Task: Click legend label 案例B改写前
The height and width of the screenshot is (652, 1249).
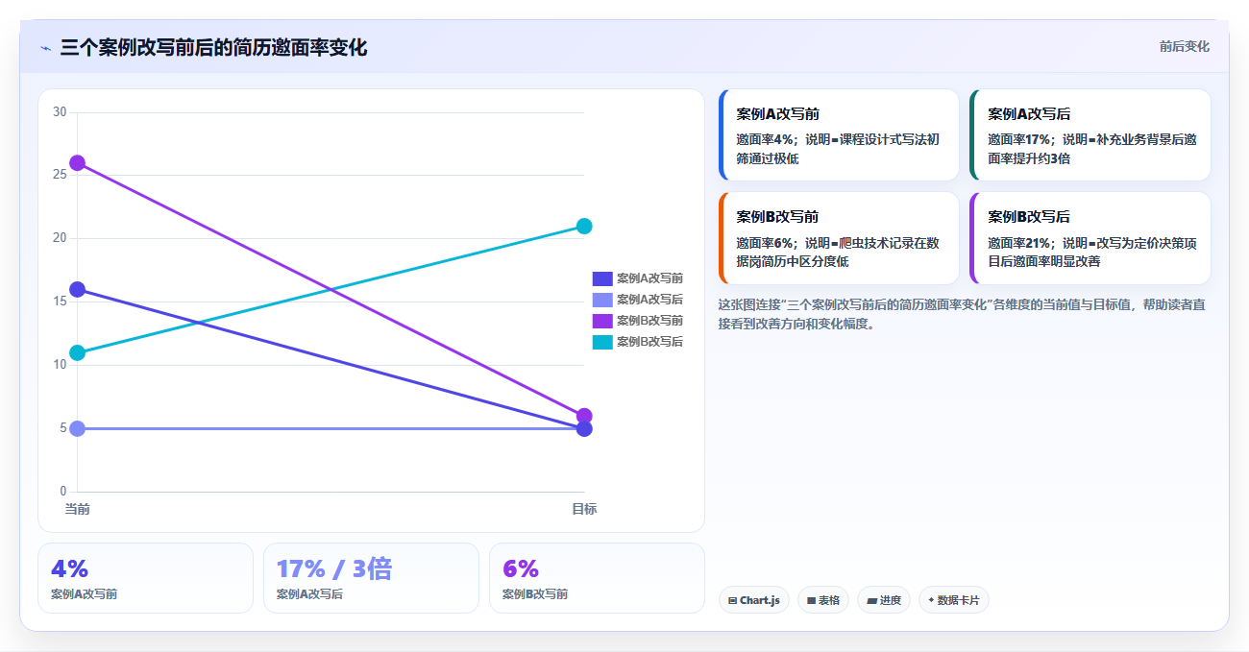Action: point(649,321)
